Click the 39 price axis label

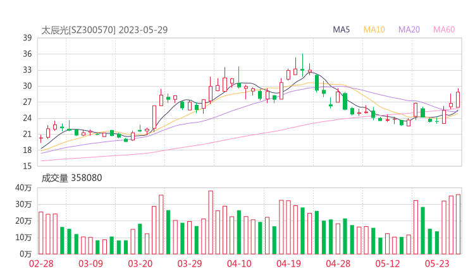pos(27,38)
